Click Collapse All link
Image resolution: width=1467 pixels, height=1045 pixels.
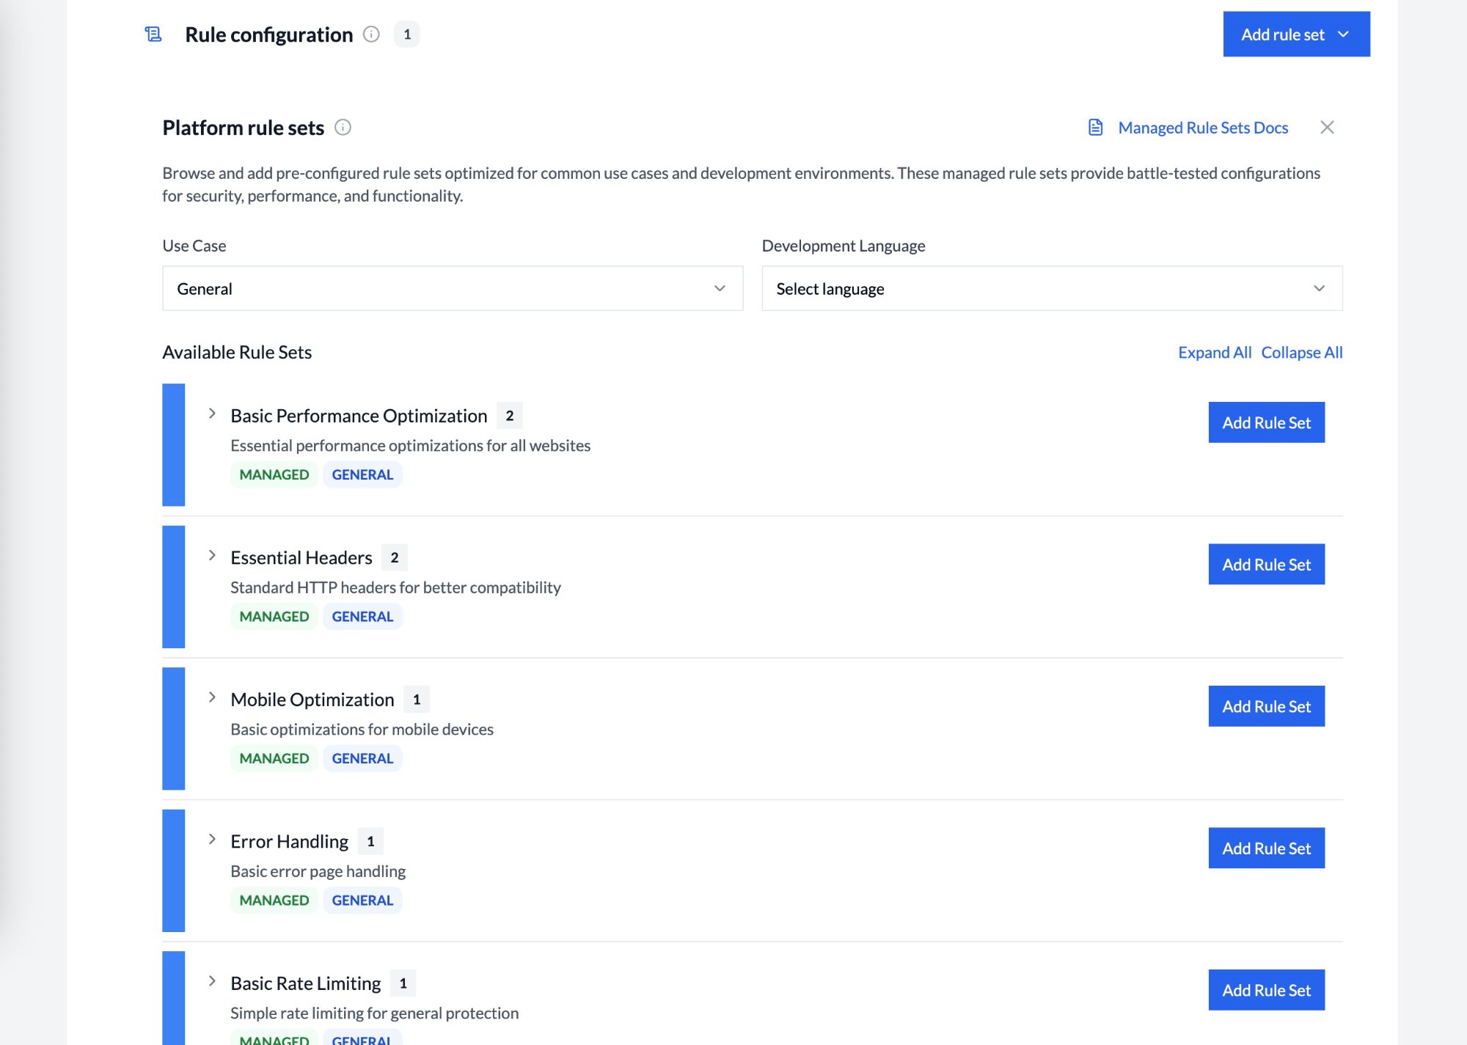1302,353
